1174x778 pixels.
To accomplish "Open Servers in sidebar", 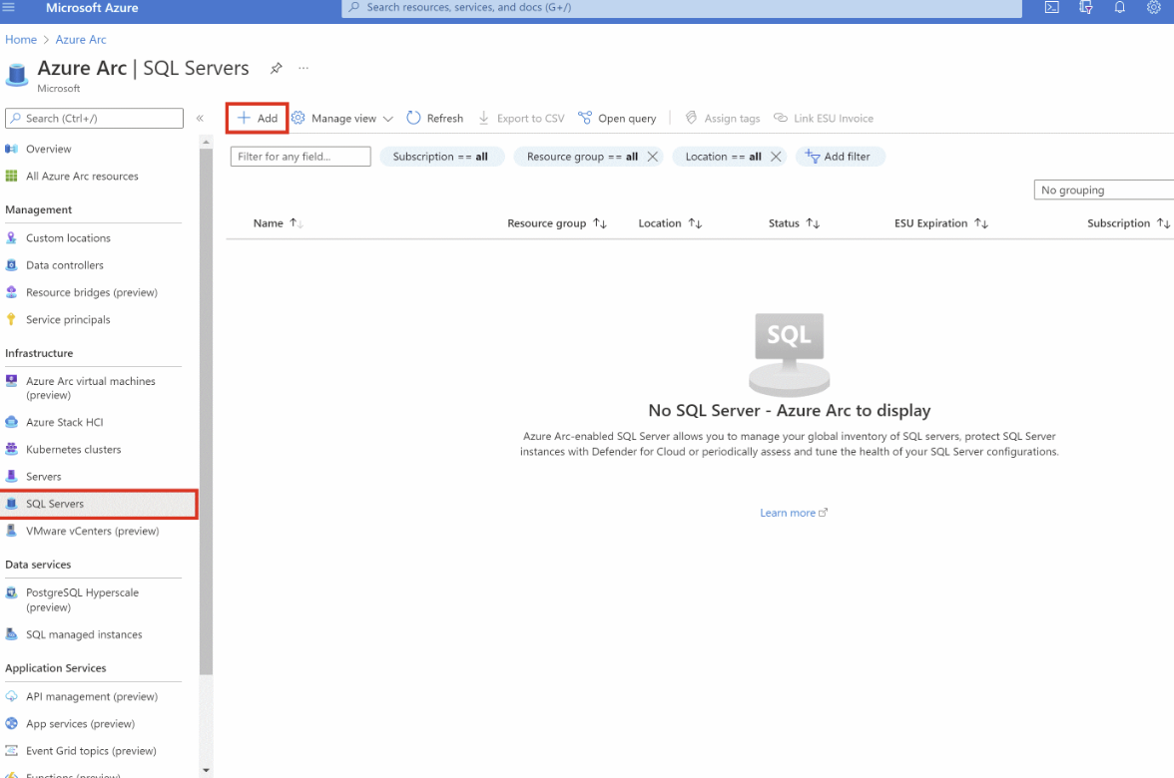I will click(44, 477).
